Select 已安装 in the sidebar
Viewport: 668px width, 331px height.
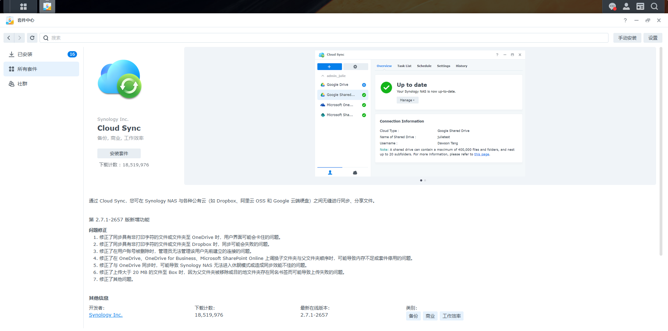pyautogui.click(x=41, y=54)
